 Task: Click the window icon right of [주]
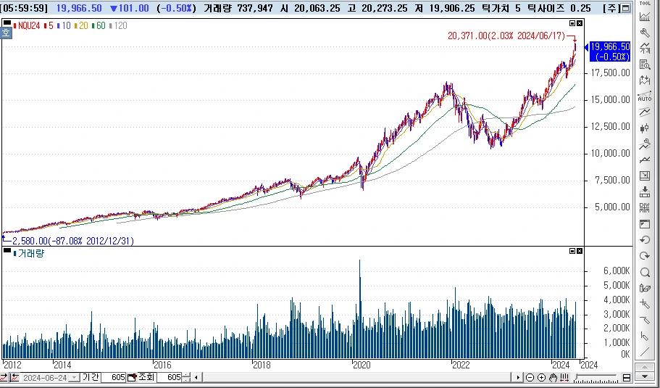click(x=627, y=8)
